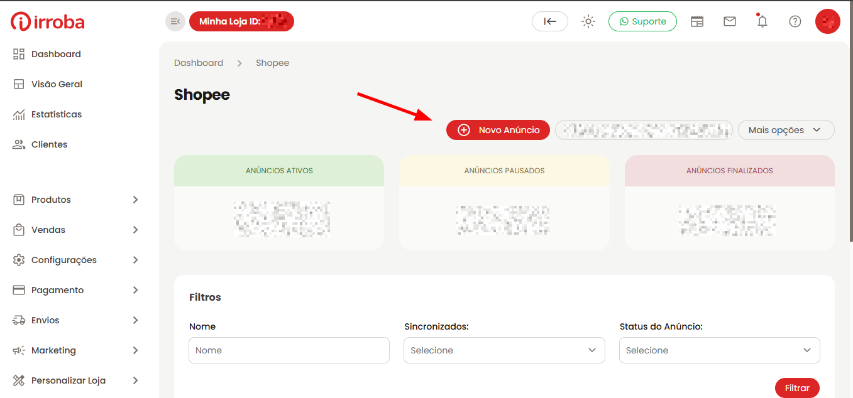The image size is (853, 398).
Task: Toggle light theme sun icon
Action: [588, 21]
